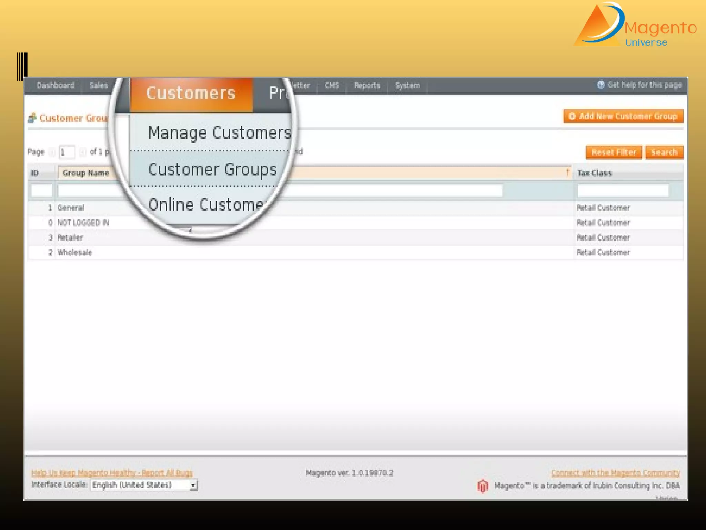Click Add New Customer Group button
Image resolution: width=706 pixels, height=530 pixels.
click(623, 116)
